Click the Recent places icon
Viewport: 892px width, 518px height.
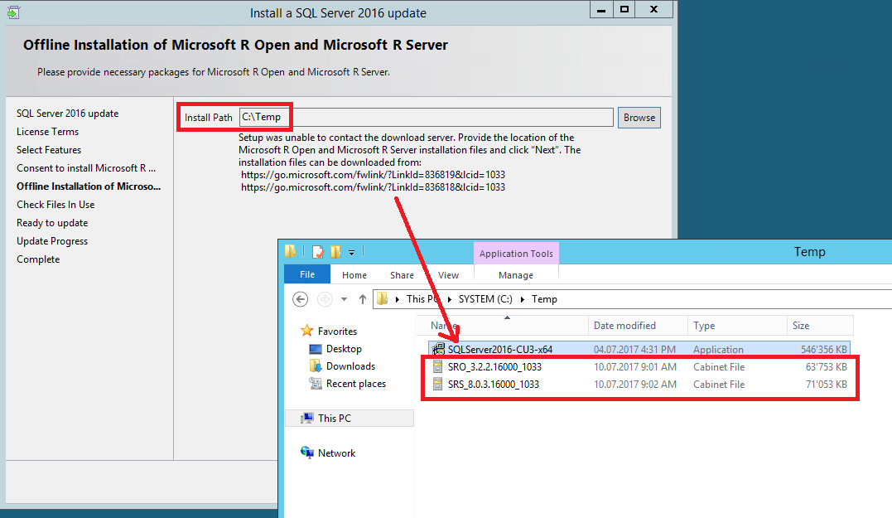[x=316, y=384]
